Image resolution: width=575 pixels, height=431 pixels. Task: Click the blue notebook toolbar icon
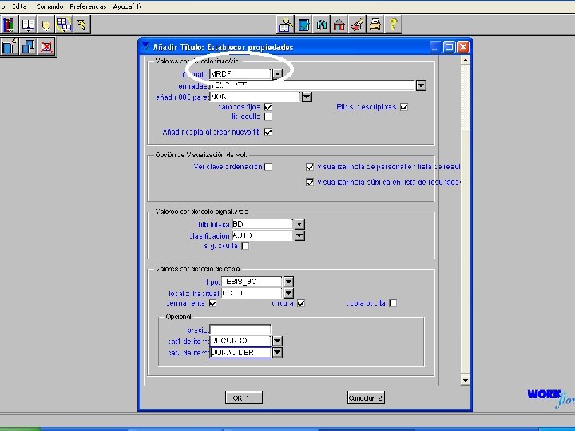(x=303, y=25)
